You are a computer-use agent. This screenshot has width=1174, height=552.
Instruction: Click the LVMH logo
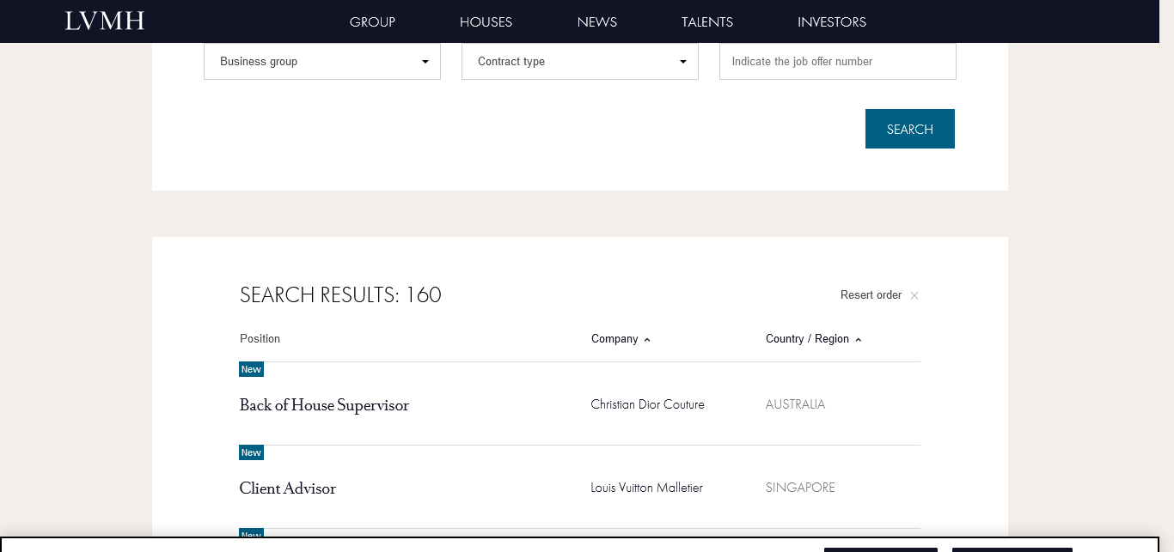click(105, 21)
